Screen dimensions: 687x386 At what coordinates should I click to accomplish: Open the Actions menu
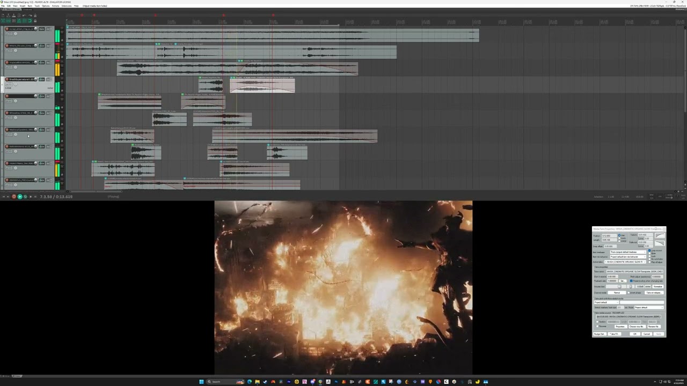tap(56, 6)
